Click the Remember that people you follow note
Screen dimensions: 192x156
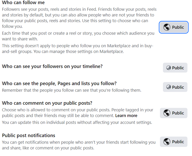[x=72, y=90]
